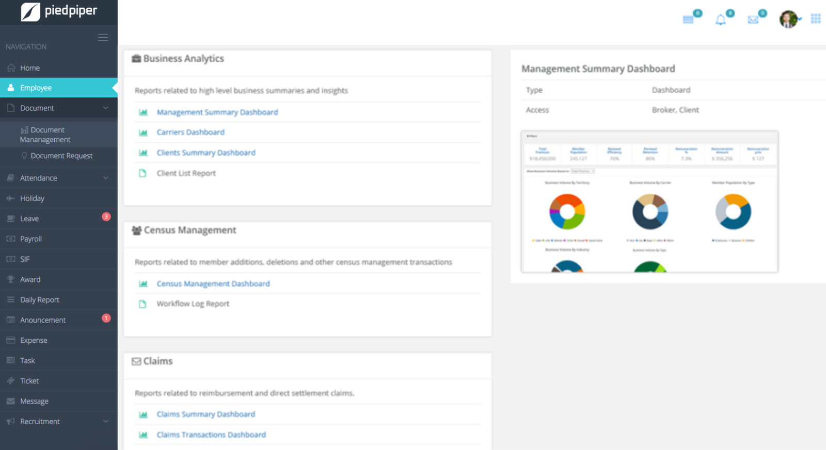The height and width of the screenshot is (450, 826).
Task: Go to Leave in the sidebar
Action: pyautogui.click(x=29, y=219)
